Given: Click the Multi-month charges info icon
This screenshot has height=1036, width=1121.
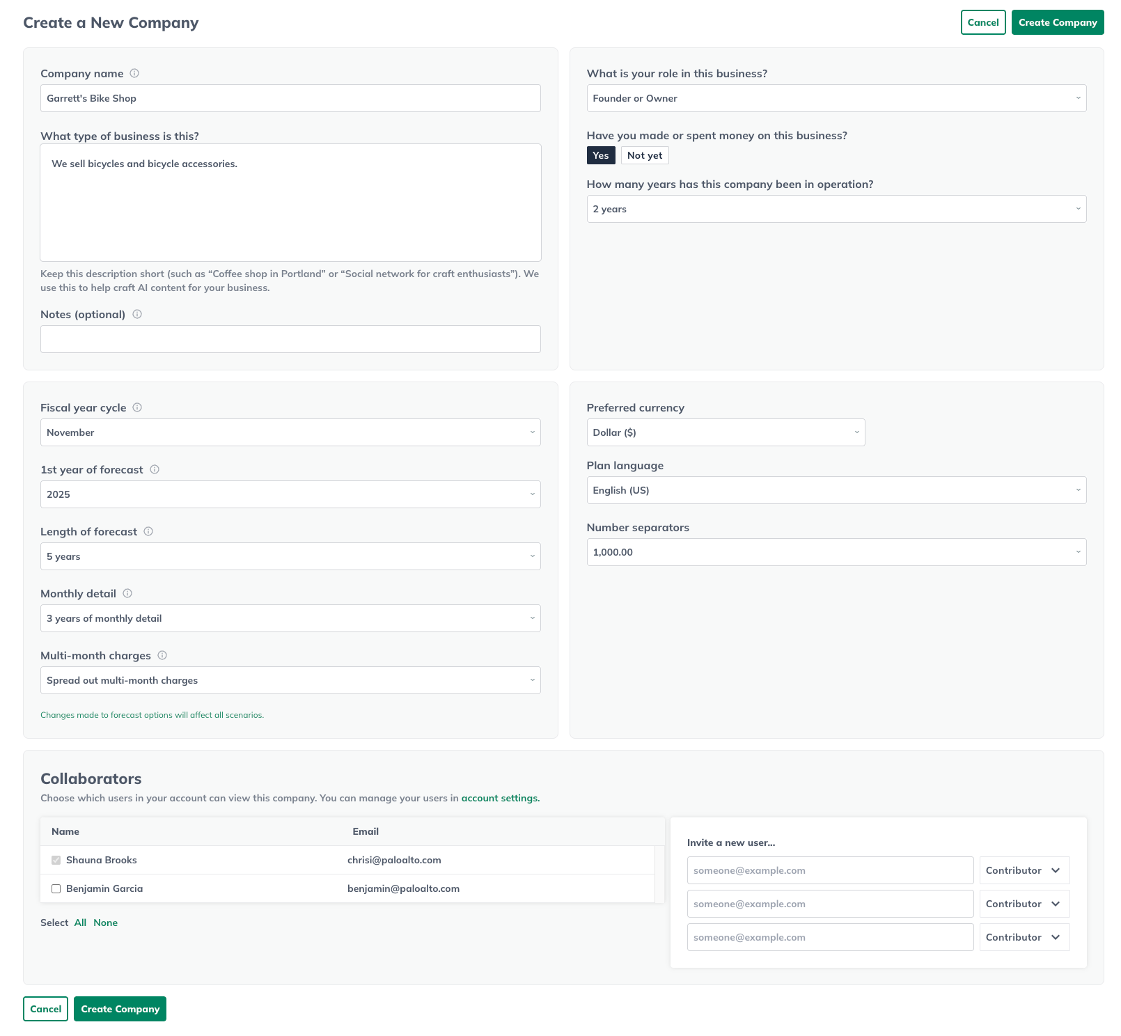Looking at the screenshot, I should point(162,655).
